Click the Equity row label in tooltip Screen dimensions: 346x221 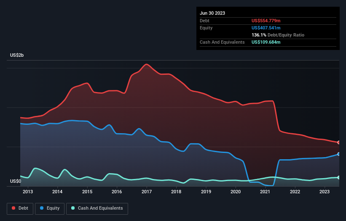coord(206,28)
